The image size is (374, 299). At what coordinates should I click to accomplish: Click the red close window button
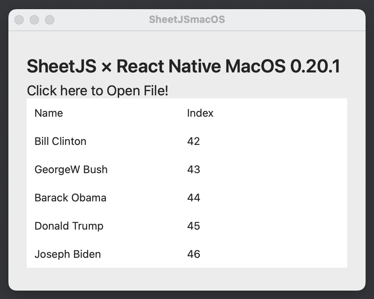19,20
